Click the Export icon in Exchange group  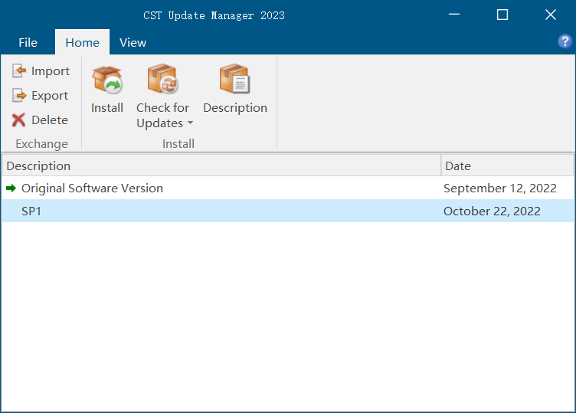[x=19, y=95]
